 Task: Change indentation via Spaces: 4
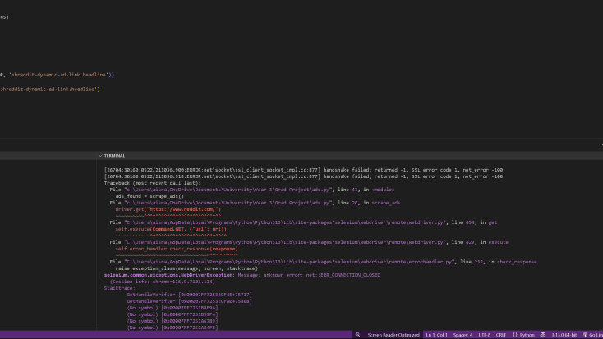(x=463, y=335)
